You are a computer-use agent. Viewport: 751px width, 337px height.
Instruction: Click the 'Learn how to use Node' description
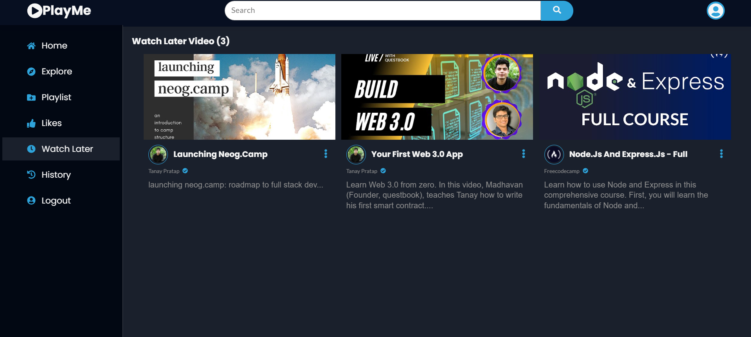626,195
